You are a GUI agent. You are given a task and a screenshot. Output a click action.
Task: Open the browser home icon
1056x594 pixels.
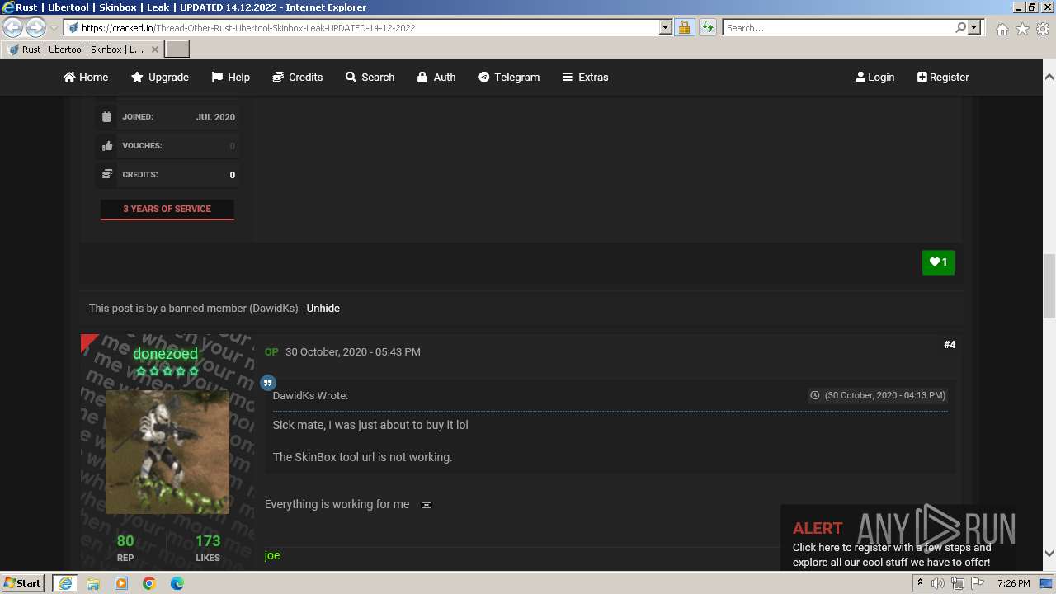[x=1002, y=29]
